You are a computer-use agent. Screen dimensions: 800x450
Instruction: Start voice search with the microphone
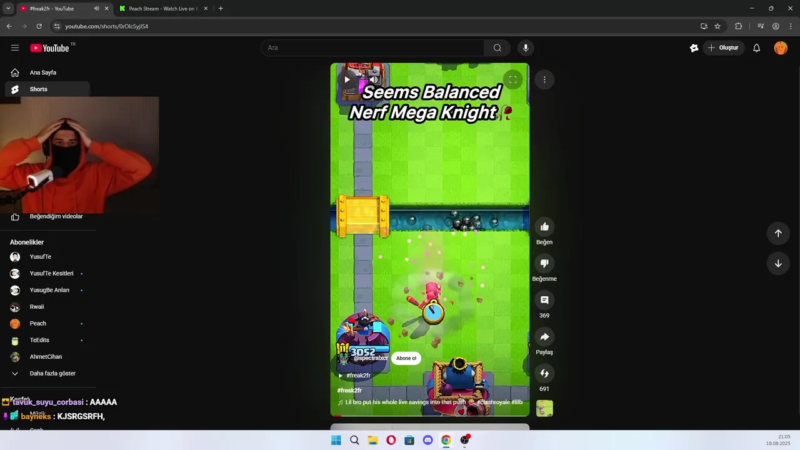click(x=526, y=48)
